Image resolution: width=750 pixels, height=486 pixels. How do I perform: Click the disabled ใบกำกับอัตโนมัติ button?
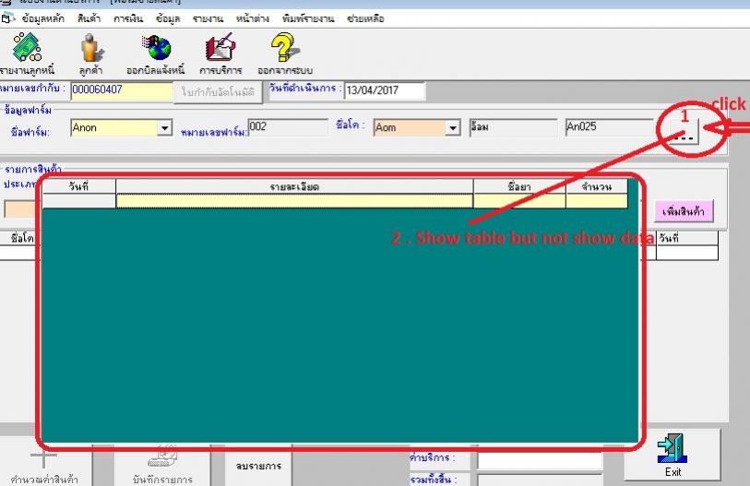(x=218, y=92)
